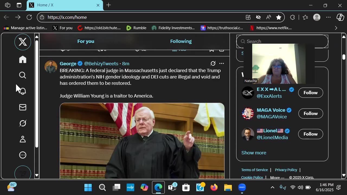Open Copilot in Edge sidebar
This screenshot has height=195, width=347.
[340, 17]
